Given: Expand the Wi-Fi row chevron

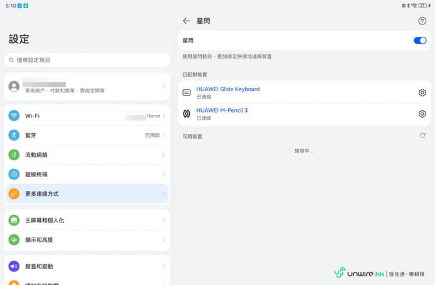Looking at the screenshot, I should (164, 116).
